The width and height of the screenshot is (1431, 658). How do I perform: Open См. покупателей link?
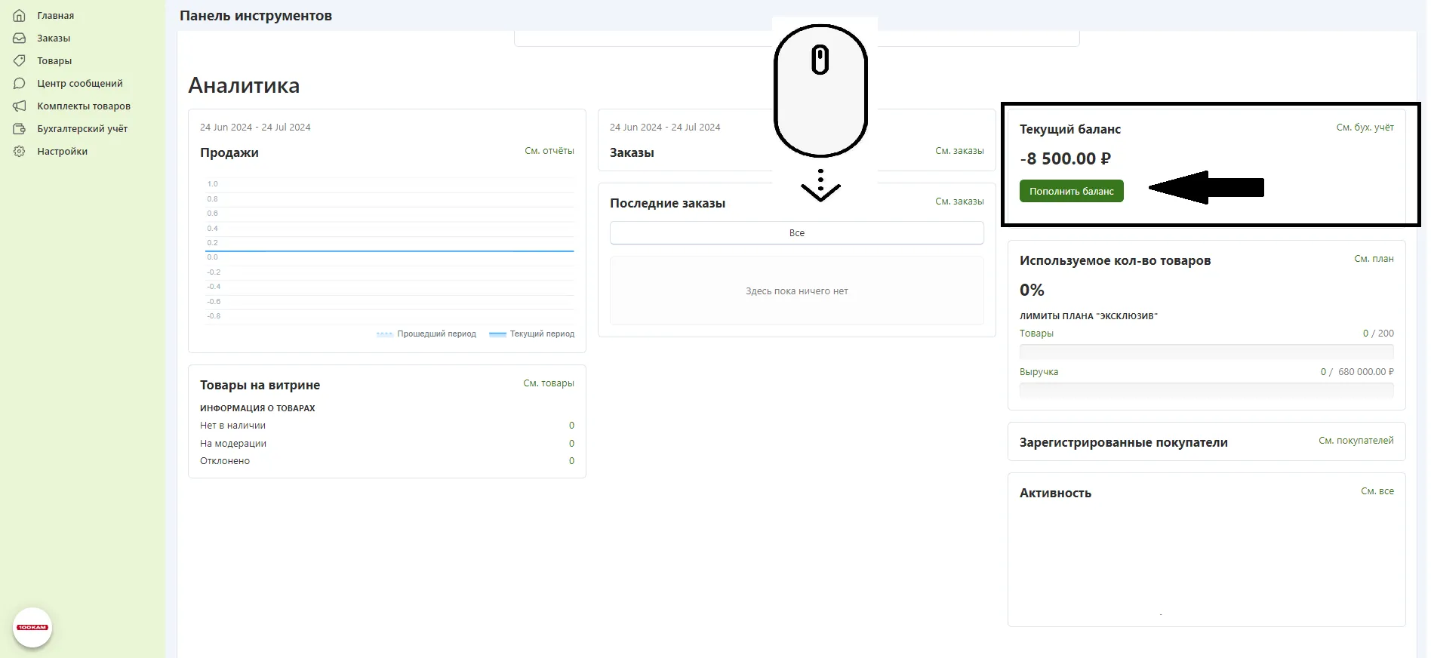point(1356,441)
